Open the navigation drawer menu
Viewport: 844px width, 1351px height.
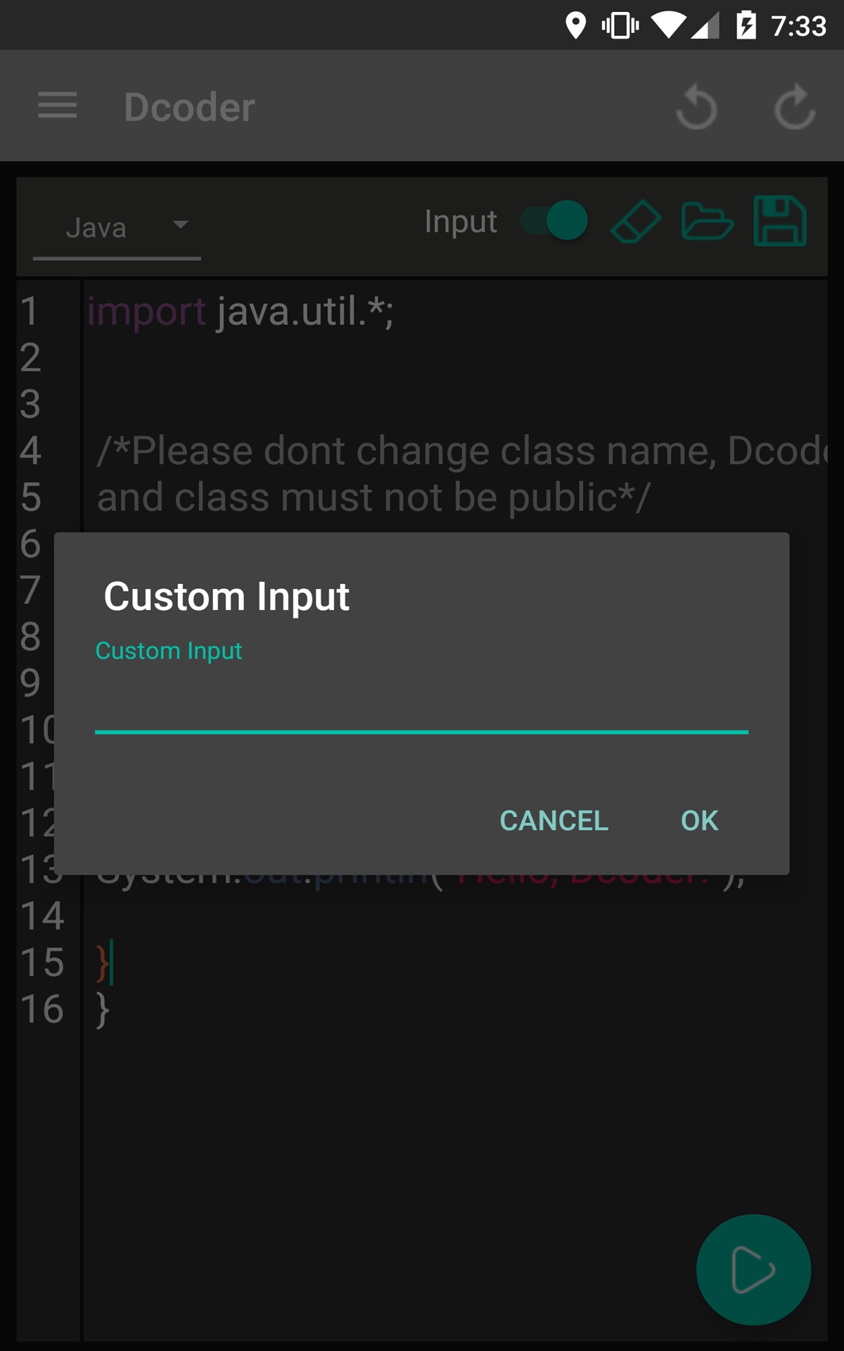tap(56, 106)
